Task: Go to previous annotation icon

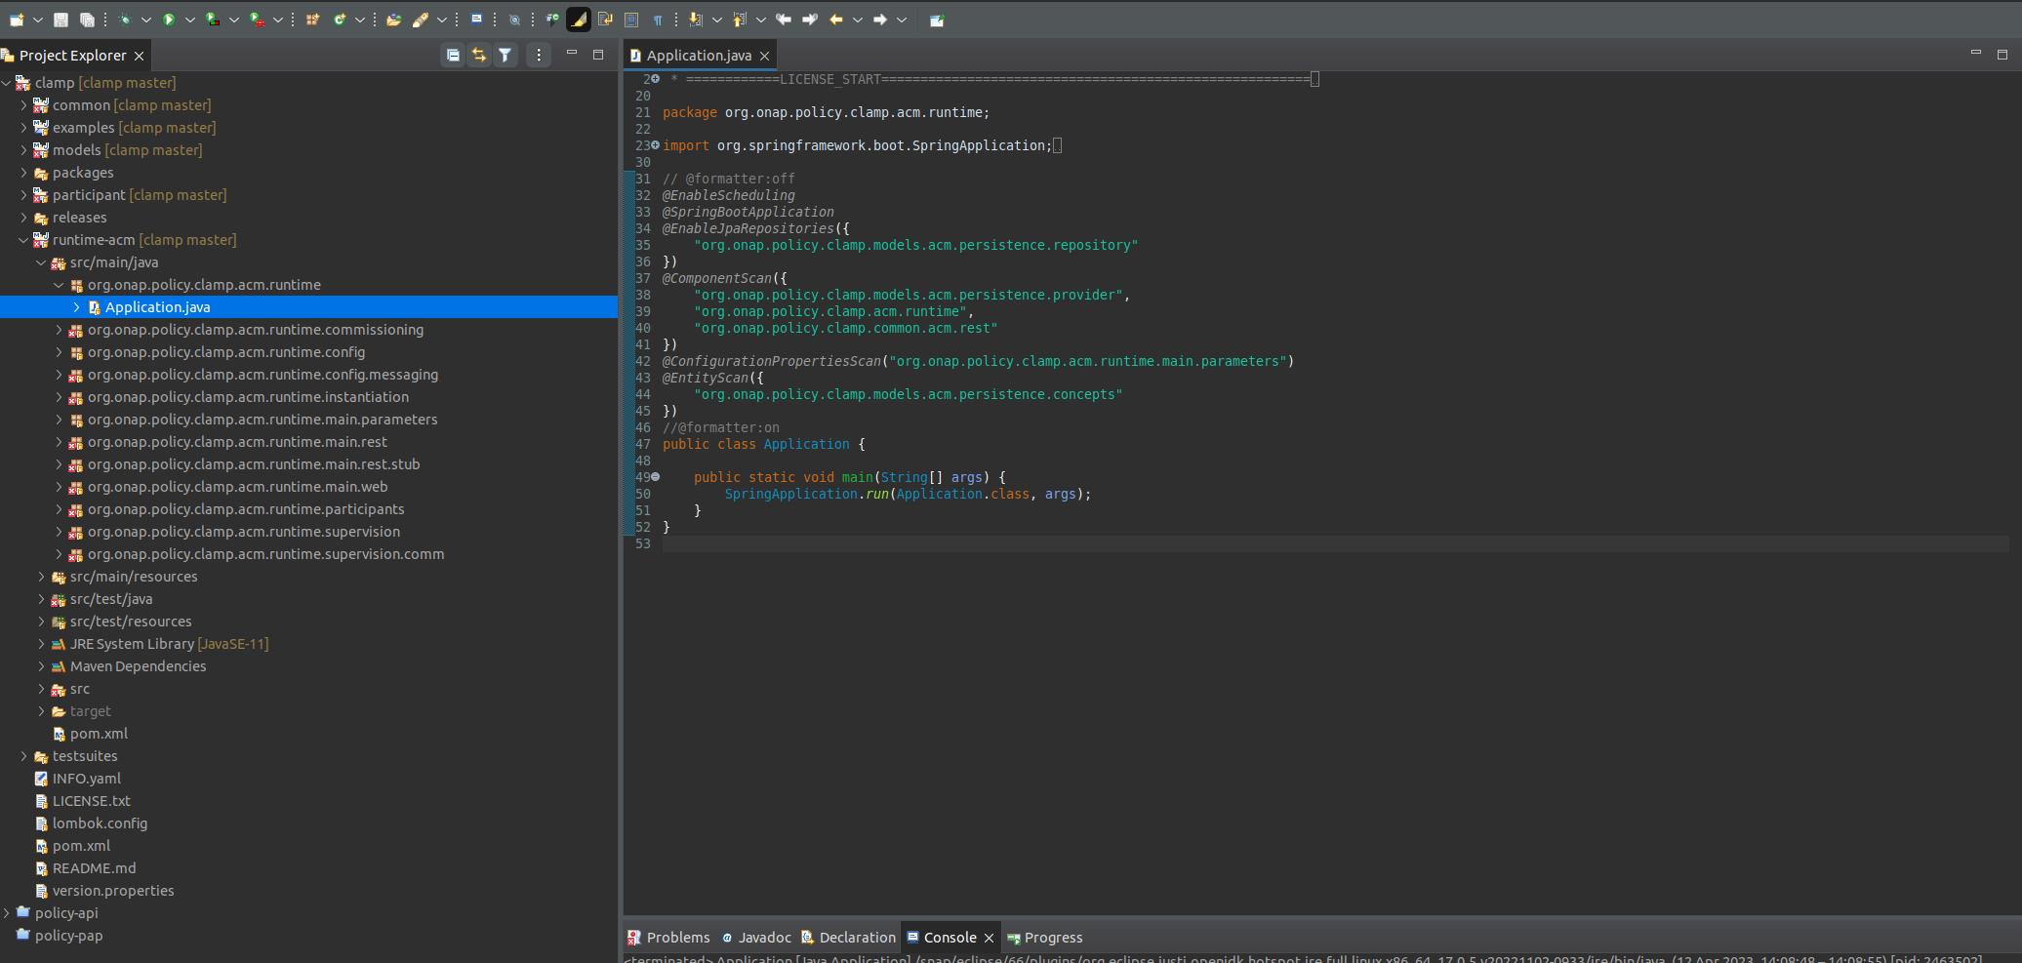Action: click(740, 20)
